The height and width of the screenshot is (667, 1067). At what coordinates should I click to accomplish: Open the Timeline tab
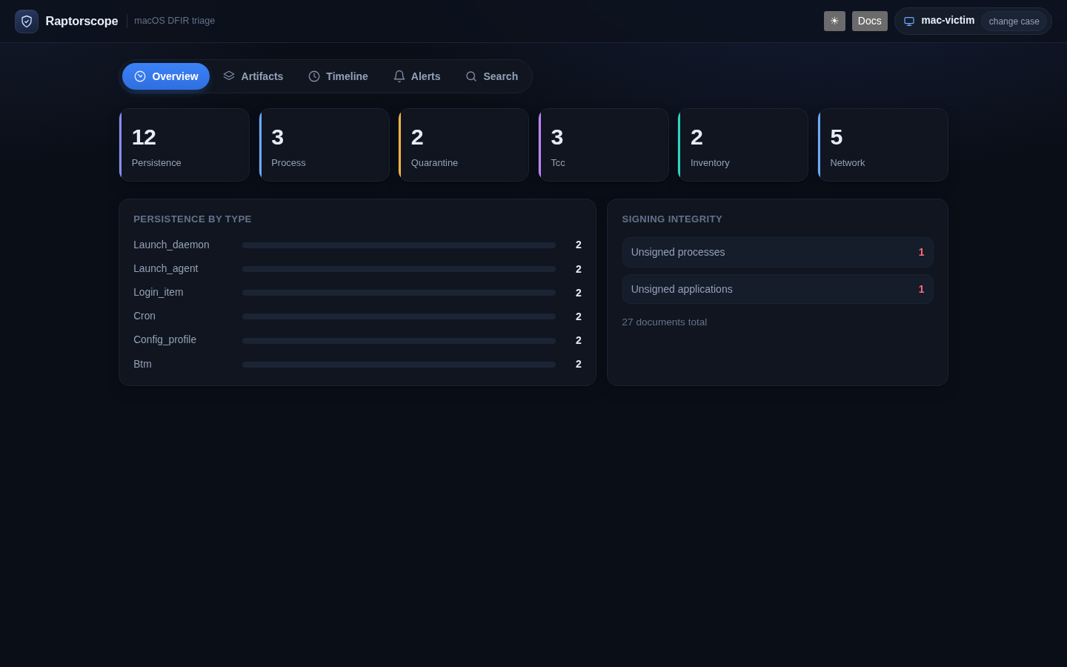(x=338, y=76)
